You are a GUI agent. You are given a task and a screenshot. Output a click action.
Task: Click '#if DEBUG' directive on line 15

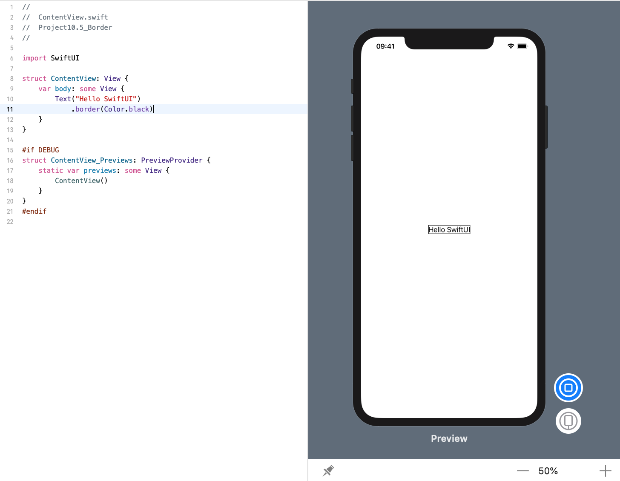(40, 150)
